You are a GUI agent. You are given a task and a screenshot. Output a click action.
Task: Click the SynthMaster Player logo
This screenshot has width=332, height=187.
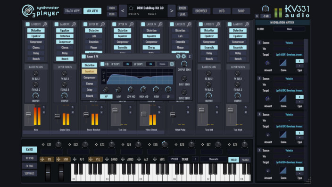tap(41, 11)
